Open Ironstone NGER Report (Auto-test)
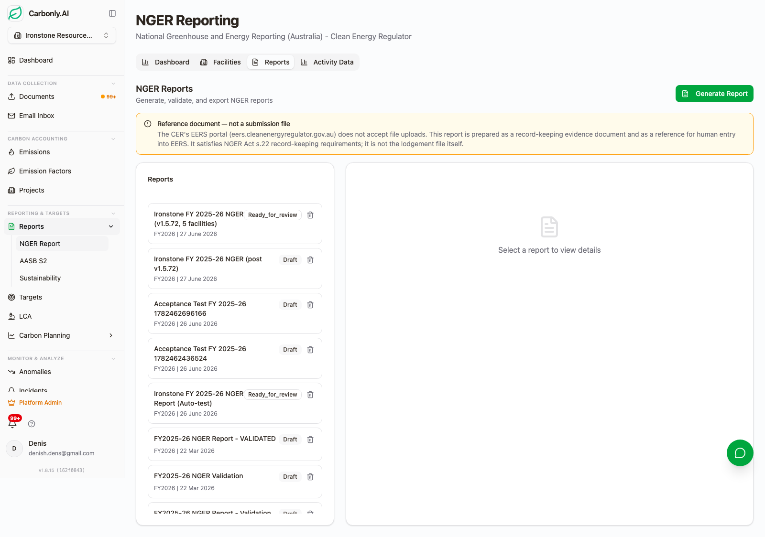Image resolution: width=765 pixels, height=537 pixels. click(x=235, y=403)
